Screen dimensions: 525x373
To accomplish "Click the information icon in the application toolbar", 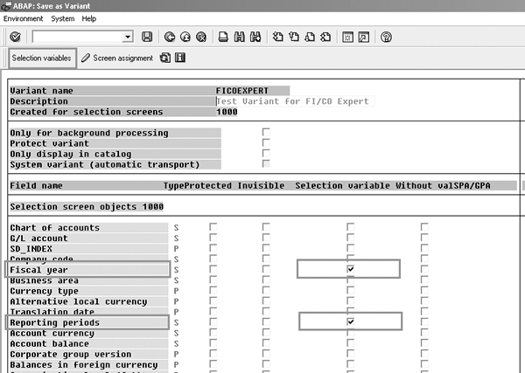I will coord(180,58).
